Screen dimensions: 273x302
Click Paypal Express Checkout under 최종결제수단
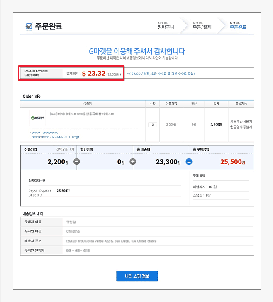pos(39,193)
